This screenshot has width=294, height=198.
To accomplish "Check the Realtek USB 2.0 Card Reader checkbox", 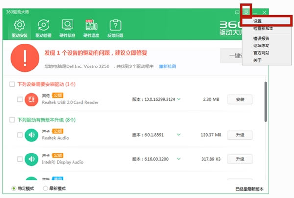I will pyautogui.click(x=20, y=99).
